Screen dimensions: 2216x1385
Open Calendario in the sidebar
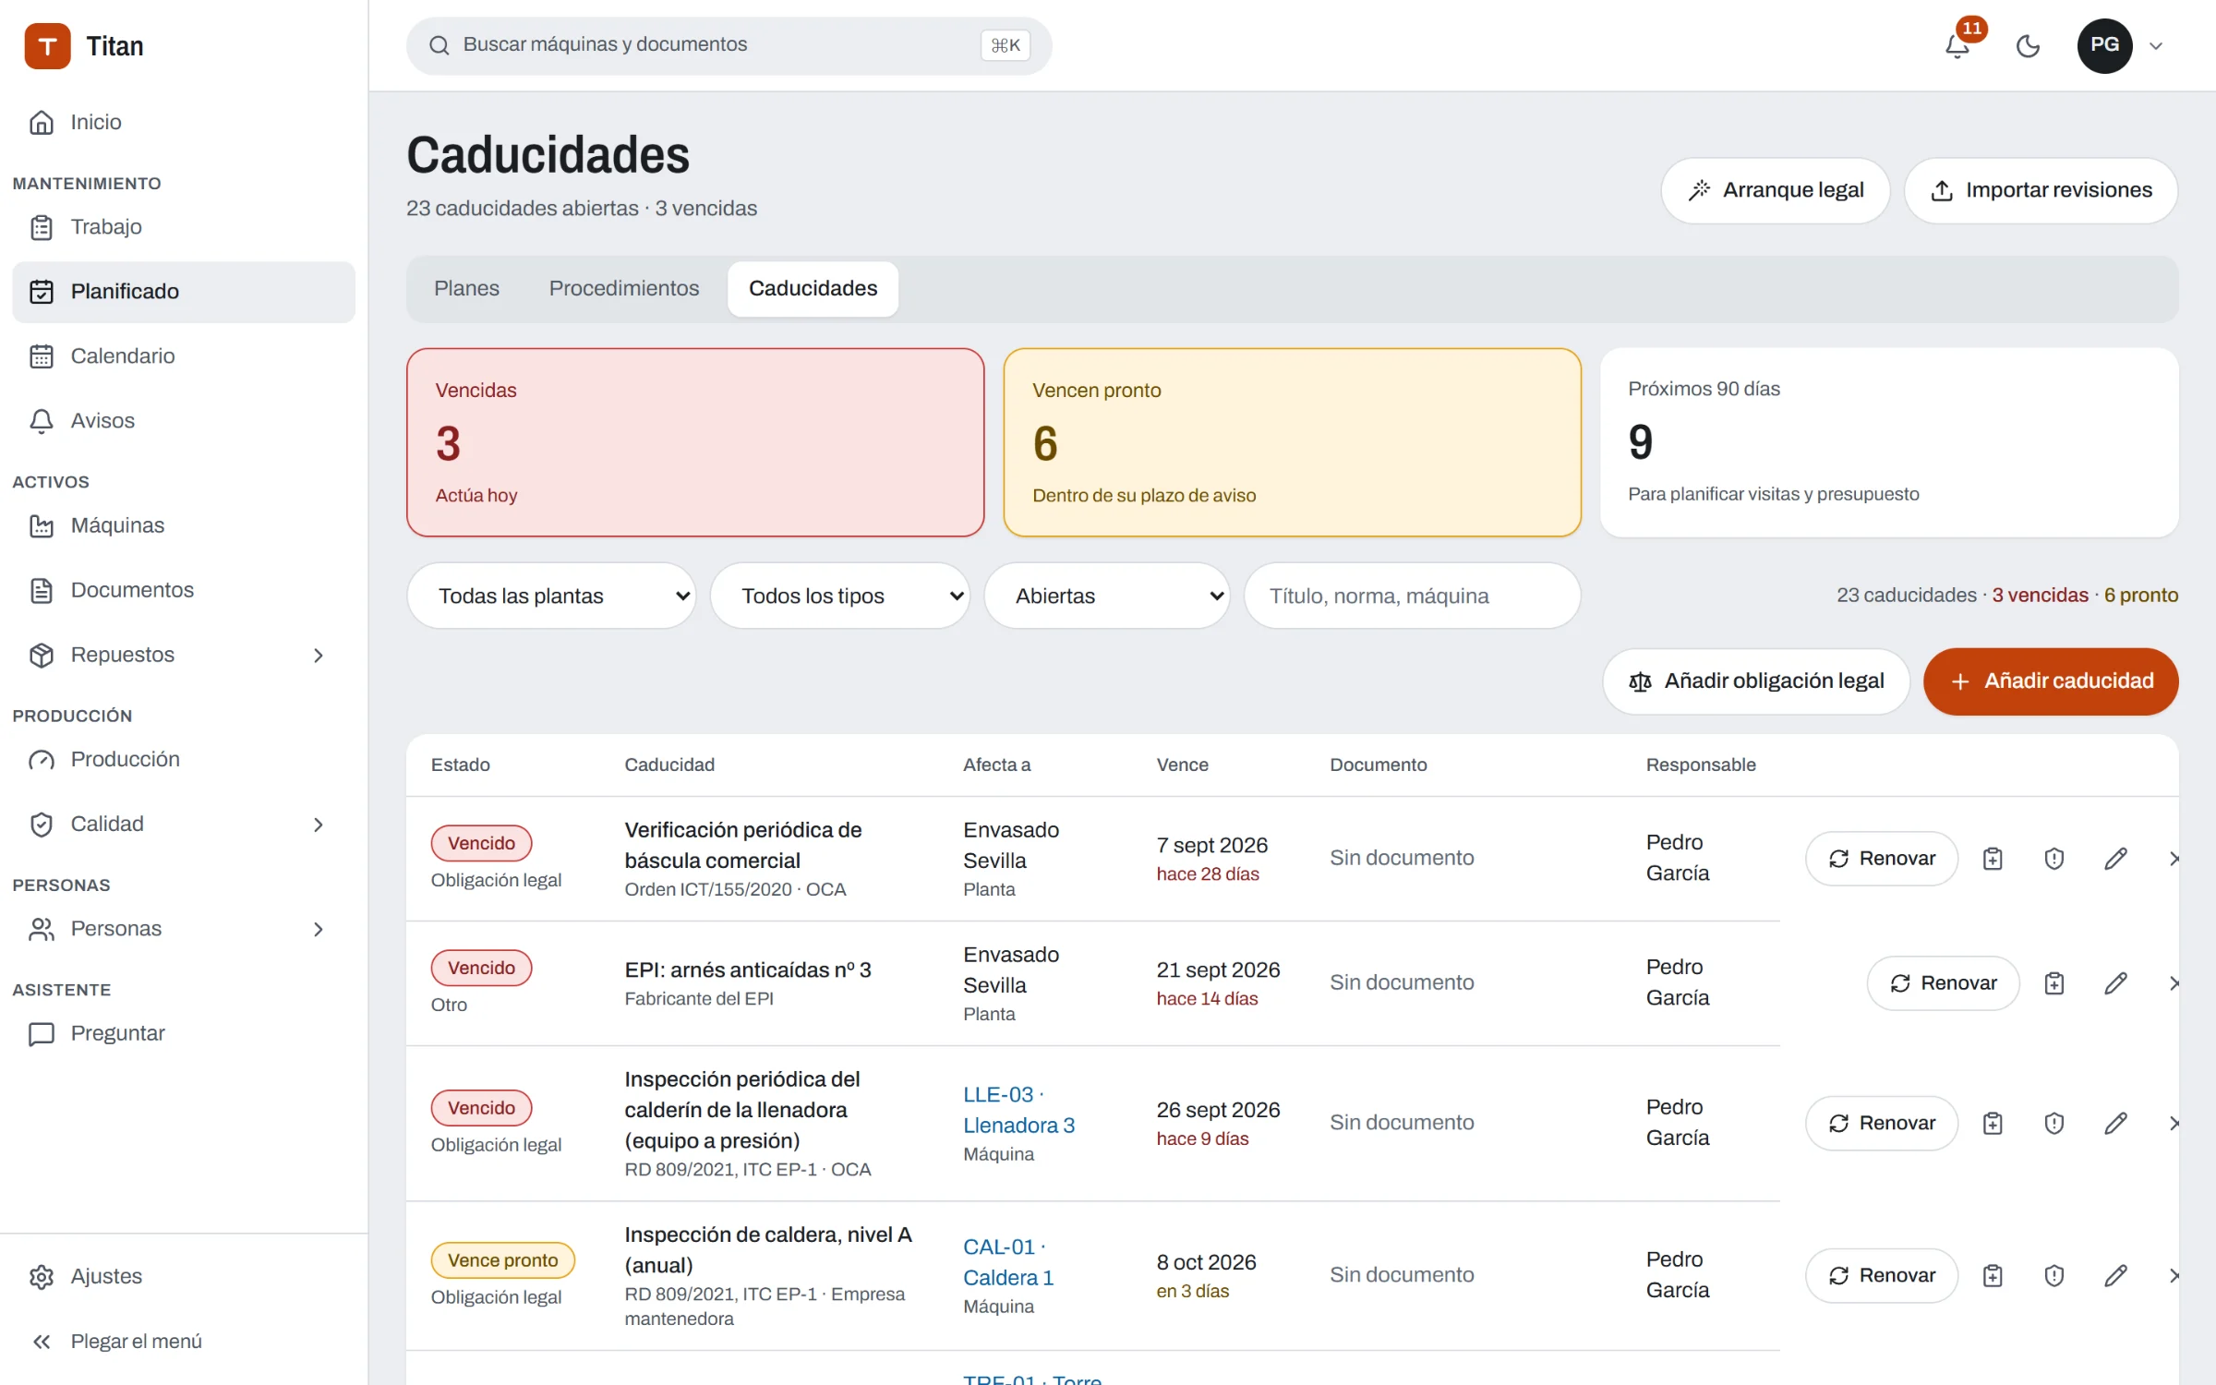[184, 356]
